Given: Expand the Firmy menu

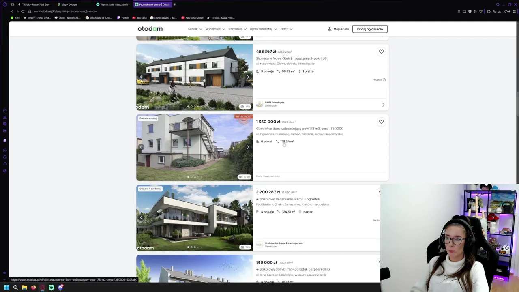Looking at the screenshot, I should (286, 29).
